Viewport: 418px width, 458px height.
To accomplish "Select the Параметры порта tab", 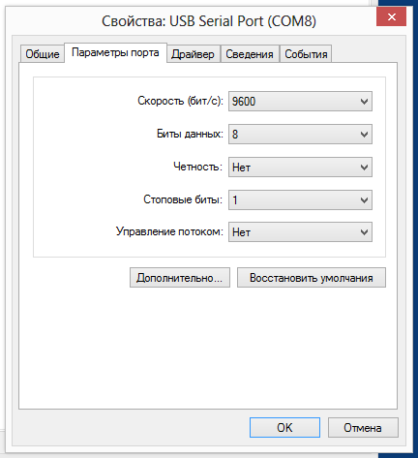I will pos(115,52).
